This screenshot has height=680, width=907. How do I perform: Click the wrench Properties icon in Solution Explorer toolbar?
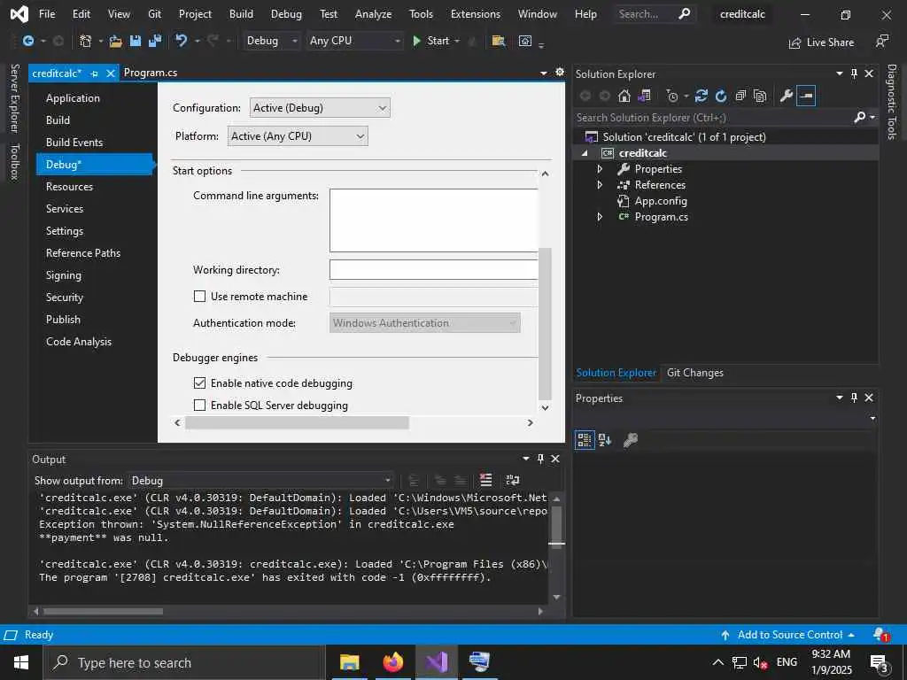click(x=787, y=96)
